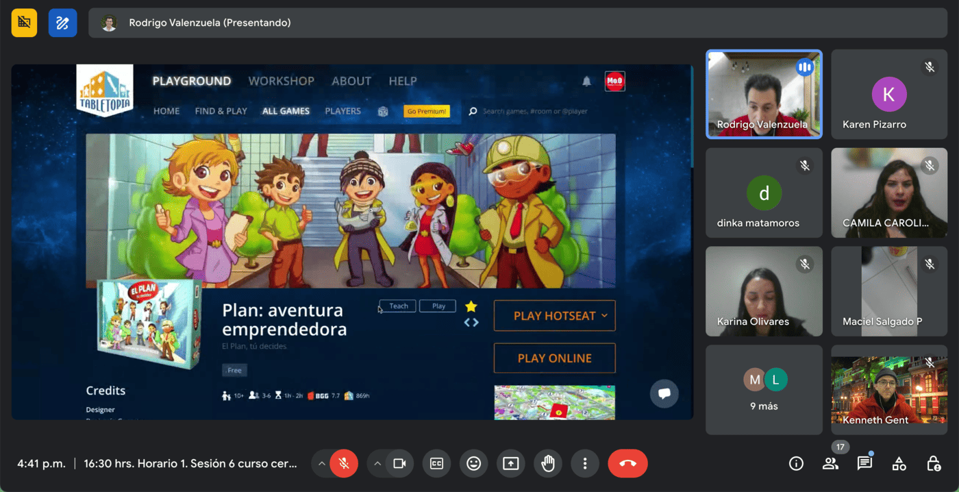Open the ABOUT tab
Image resolution: width=959 pixels, height=492 pixels.
click(x=351, y=81)
